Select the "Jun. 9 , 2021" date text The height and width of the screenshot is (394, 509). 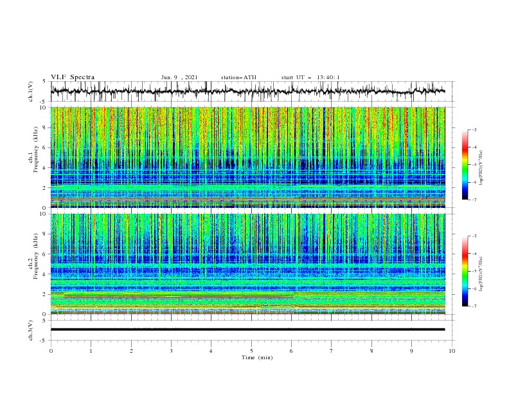179,77
